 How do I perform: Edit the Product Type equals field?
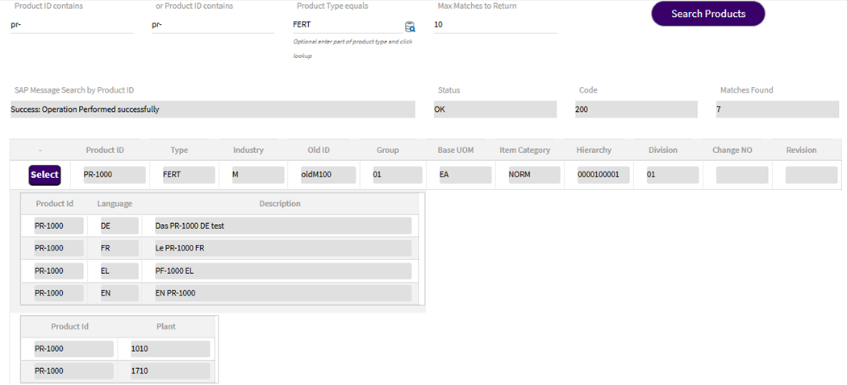348,25
